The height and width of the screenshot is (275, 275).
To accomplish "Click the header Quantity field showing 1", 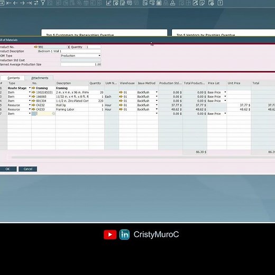I will click(x=93, y=47).
